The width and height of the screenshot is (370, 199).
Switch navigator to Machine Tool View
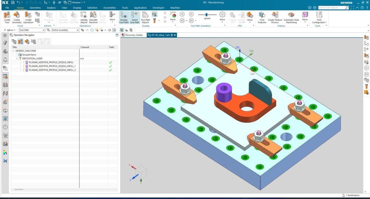(x=20, y=41)
